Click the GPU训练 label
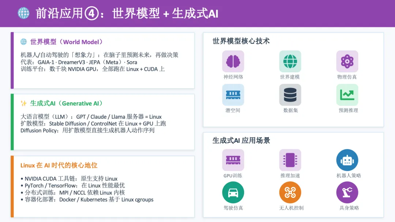 pyautogui.click(x=233, y=176)
